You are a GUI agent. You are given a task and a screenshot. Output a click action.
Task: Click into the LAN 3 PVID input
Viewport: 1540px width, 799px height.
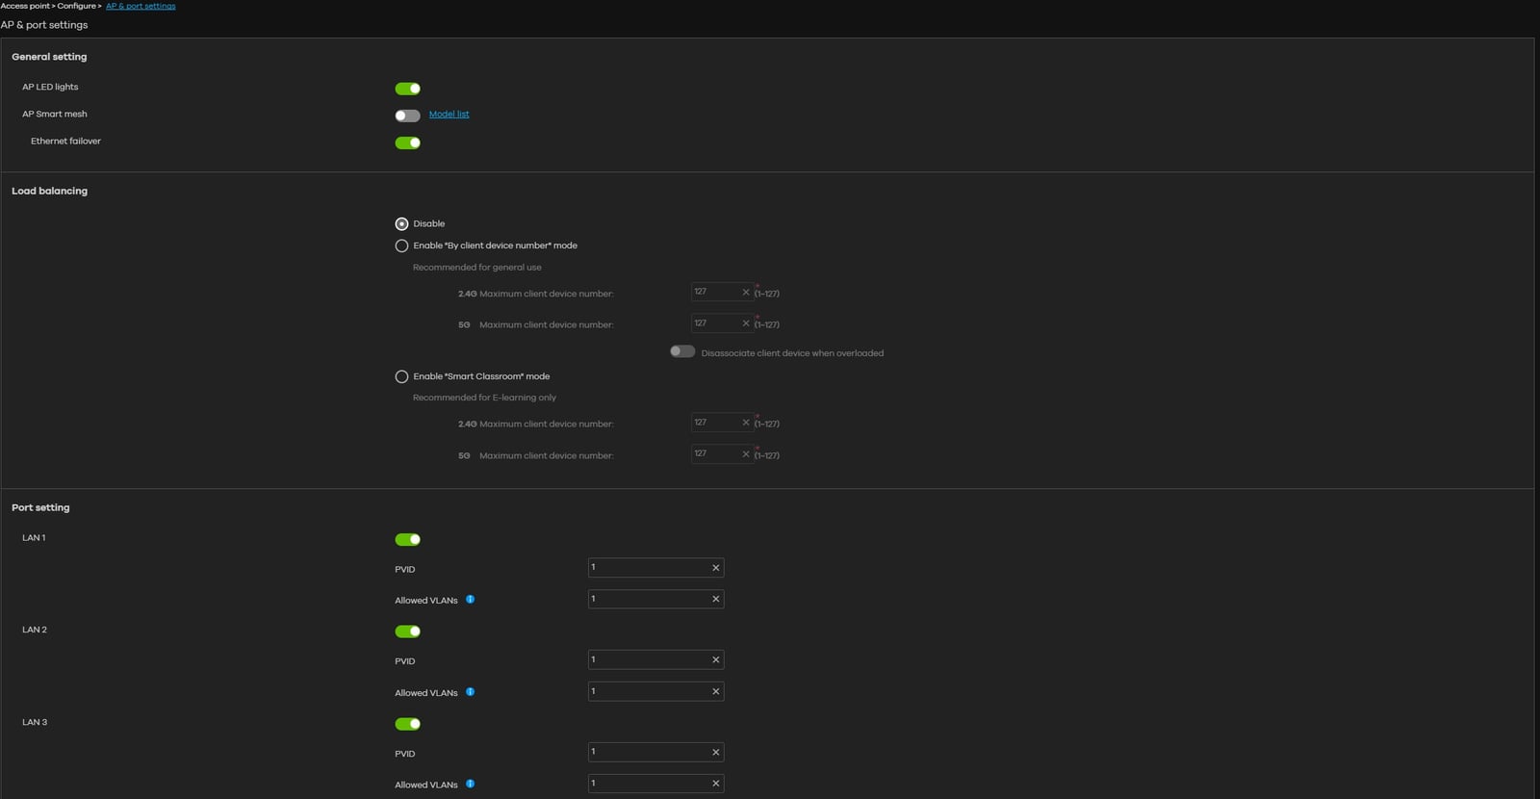click(648, 753)
